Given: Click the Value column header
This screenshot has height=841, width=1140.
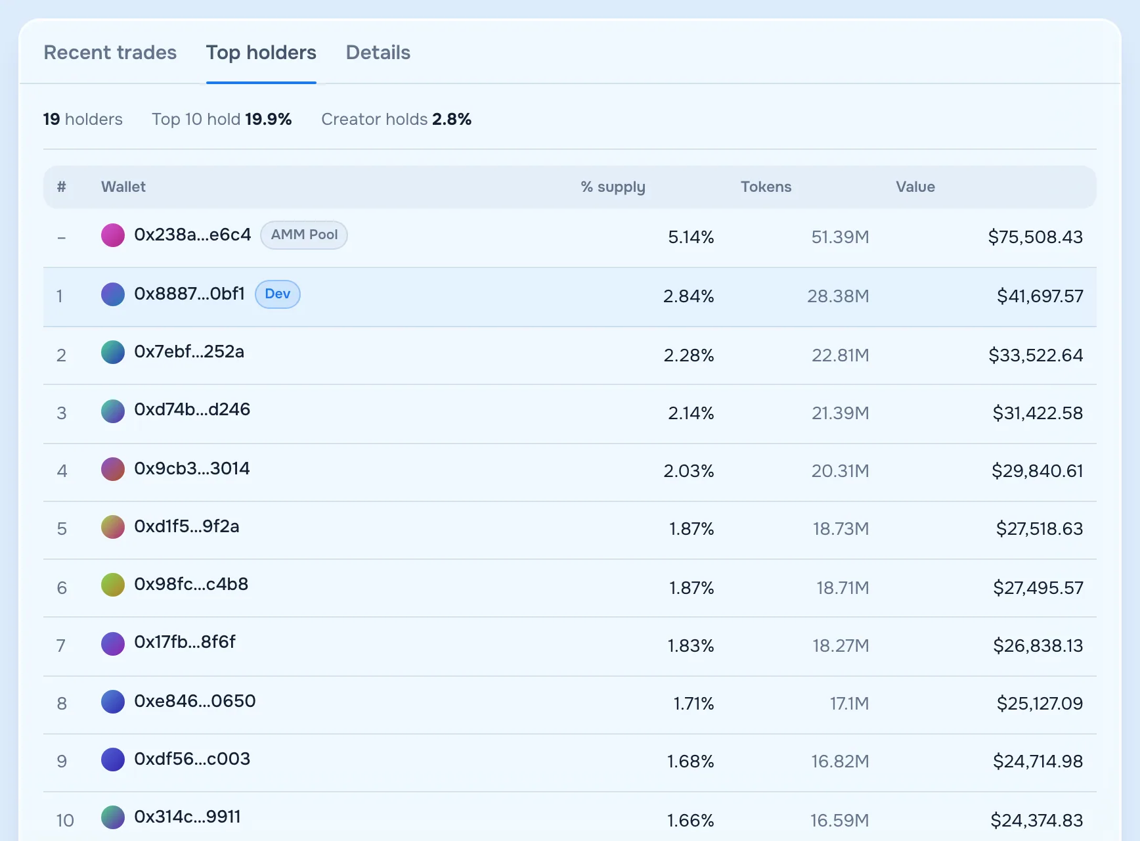Looking at the screenshot, I should point(915,187).
